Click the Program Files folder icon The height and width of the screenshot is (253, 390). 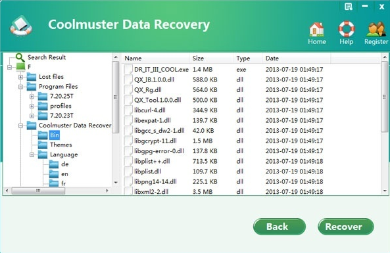pyautogui.click(x=32, y=87)
